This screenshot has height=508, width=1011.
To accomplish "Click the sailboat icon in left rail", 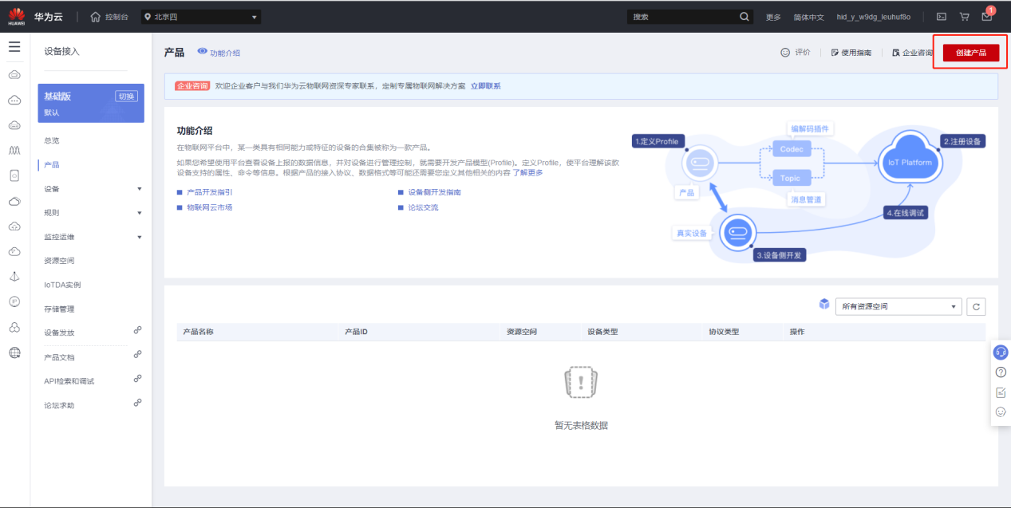I will pyautogui.click(x=14, y=276).
